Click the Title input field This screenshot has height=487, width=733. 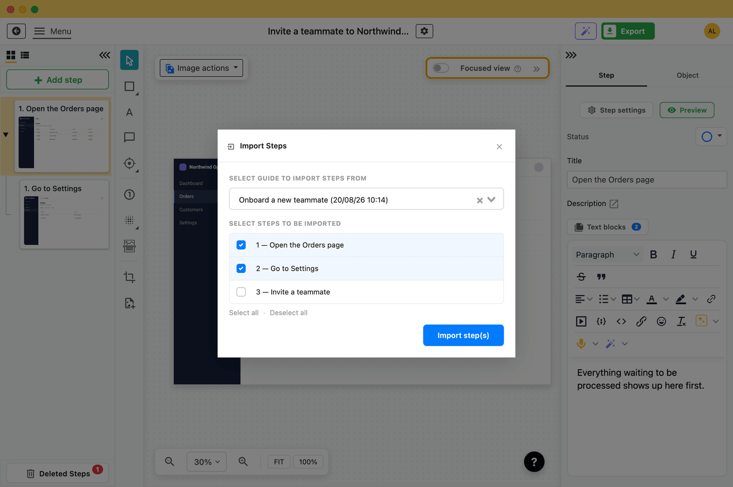[x=647, y=180]
